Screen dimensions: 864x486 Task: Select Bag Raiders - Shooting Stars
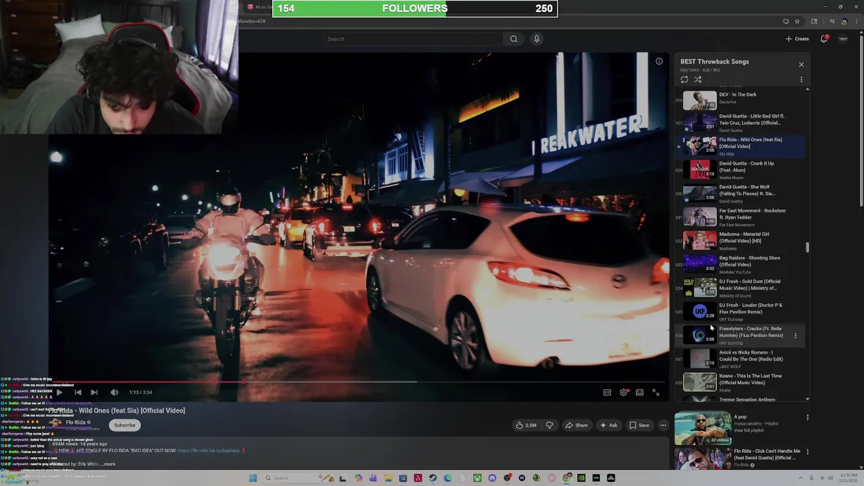coord(740,264)
